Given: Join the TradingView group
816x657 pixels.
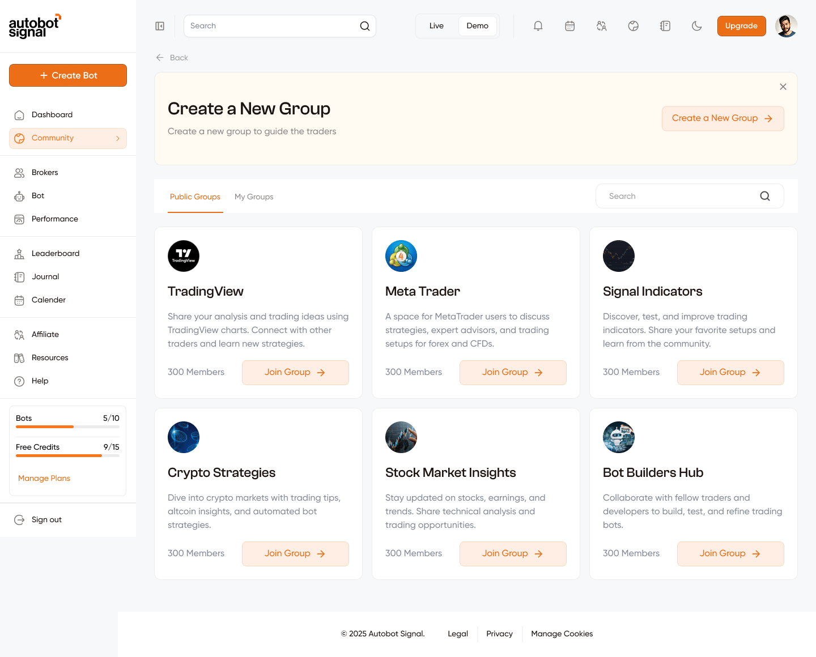Looking at the screenshot, I should point(295,373).
